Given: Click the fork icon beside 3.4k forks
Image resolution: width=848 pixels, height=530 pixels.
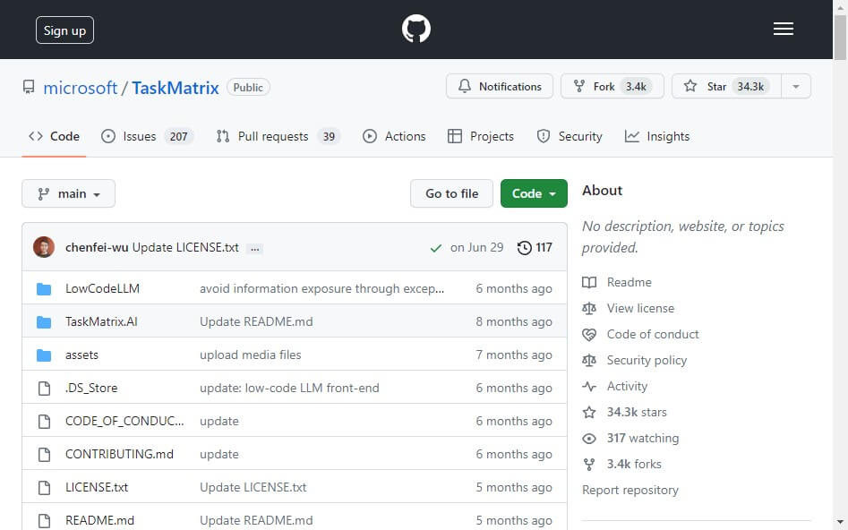Looking at the screenshot, I should click(x=589, y=464).
